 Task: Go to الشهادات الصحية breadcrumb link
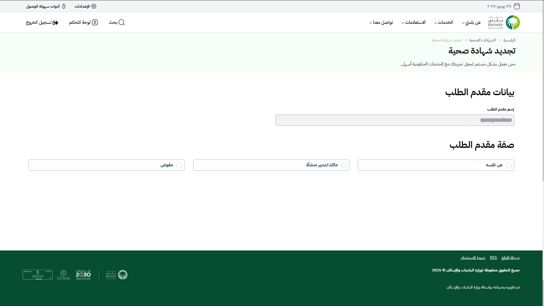482,40
